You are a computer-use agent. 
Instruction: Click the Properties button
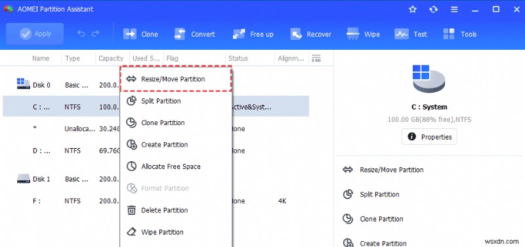(429, 137)
